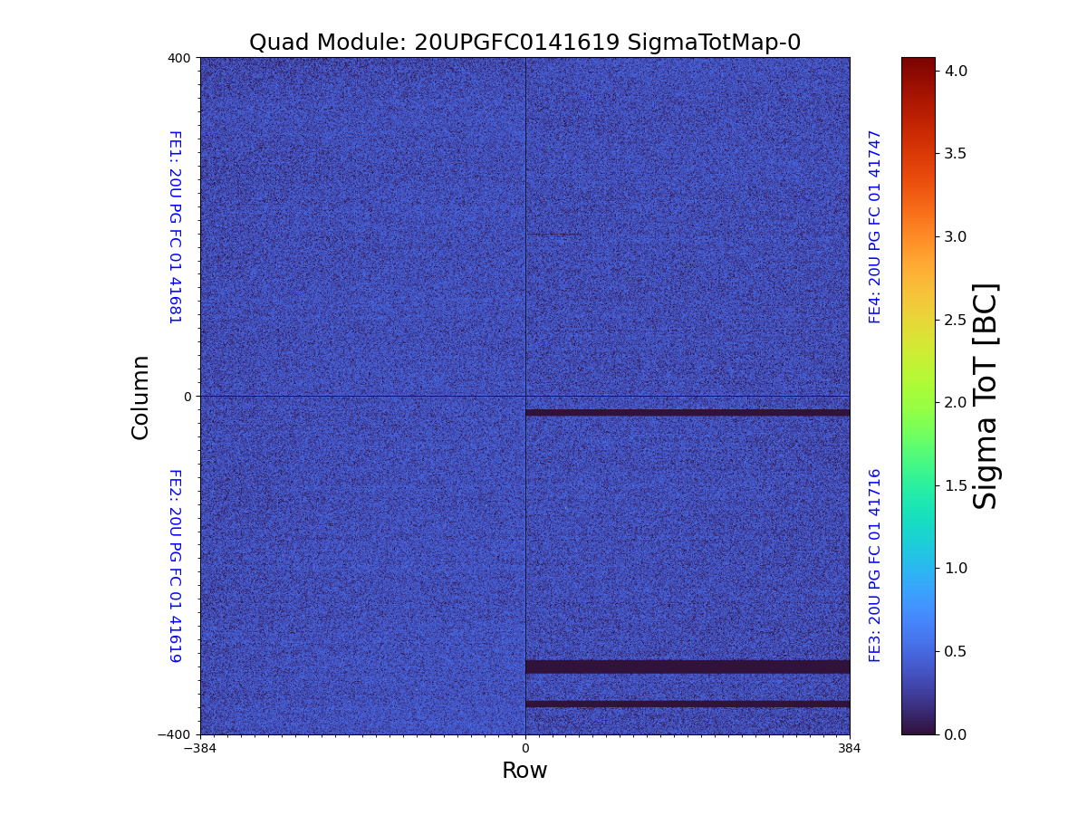The height and width of the screenshot is (815, 1087).
Task: Click the 400 tick label on Column axis
Action: coord(179,58)
